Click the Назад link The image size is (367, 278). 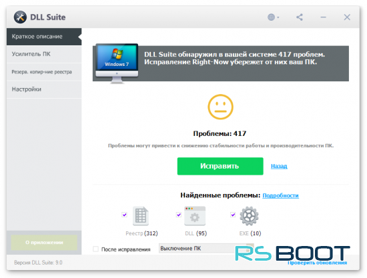(x=279, y=166)
